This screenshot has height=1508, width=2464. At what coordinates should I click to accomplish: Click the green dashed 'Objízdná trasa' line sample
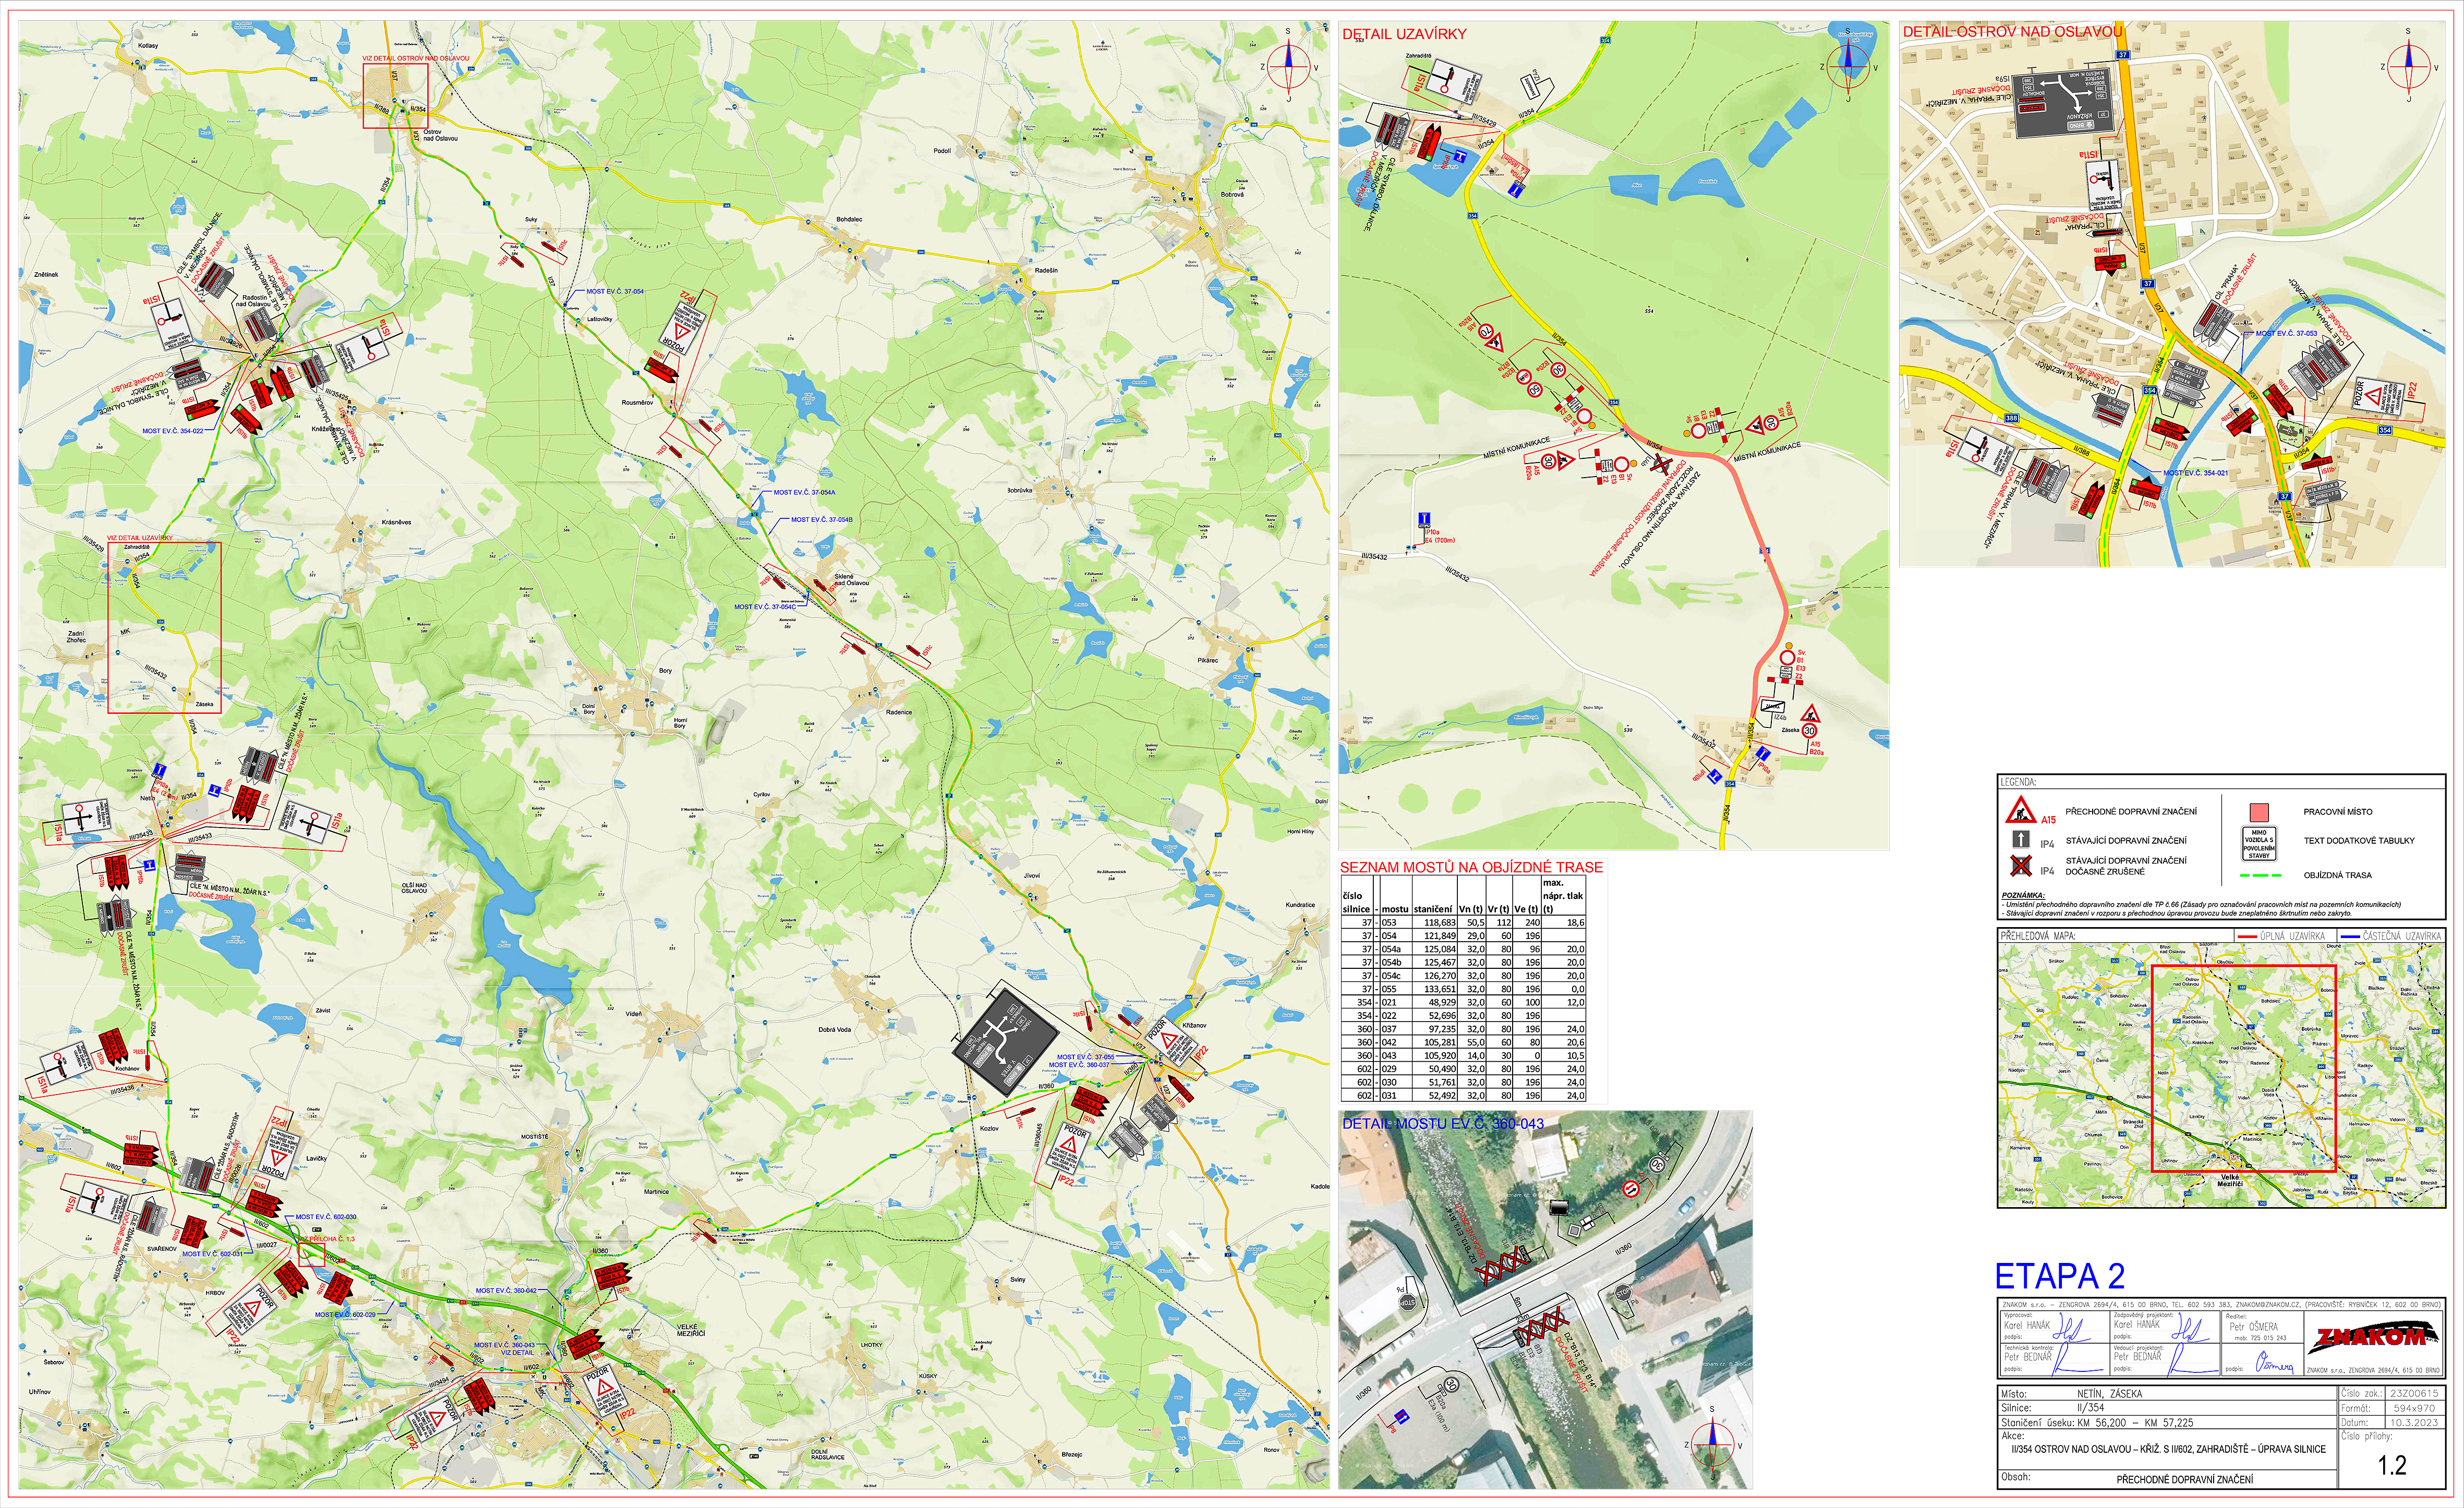point(2260,875)
